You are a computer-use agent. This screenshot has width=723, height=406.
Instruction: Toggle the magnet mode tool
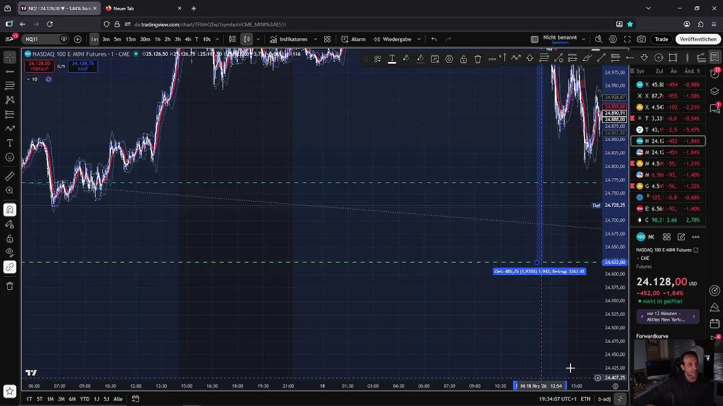pos(10,210)
